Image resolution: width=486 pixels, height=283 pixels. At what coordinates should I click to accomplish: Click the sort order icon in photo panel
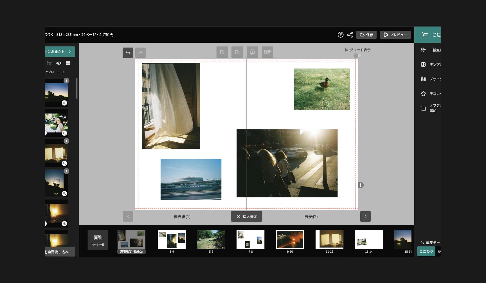[49, 63]
